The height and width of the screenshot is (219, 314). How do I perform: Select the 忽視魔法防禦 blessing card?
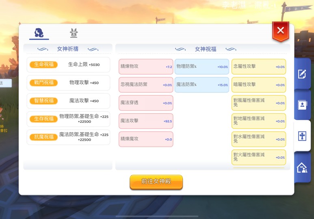pyautogui.click(x=146, y=85)
